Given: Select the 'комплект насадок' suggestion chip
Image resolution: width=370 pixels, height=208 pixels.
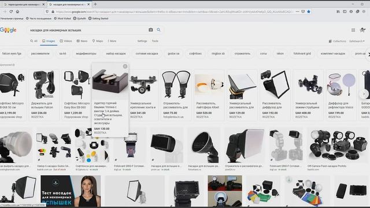Looking at the screenshot, I should pyautogui.click(x=333, y=54).
